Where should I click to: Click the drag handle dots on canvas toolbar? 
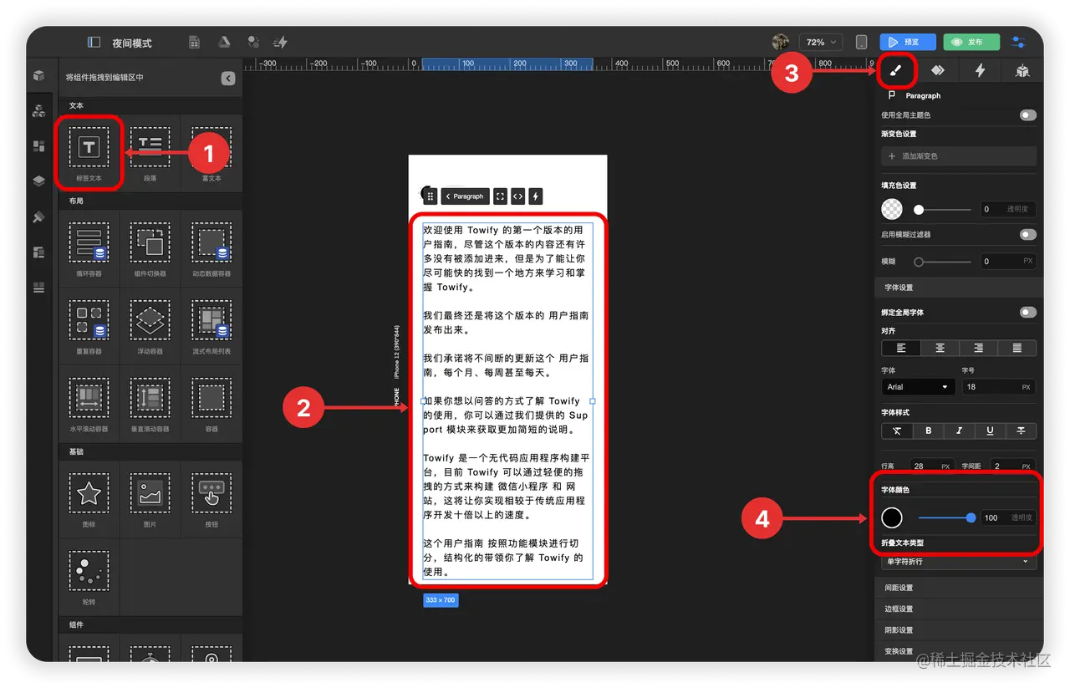point(431,196)
